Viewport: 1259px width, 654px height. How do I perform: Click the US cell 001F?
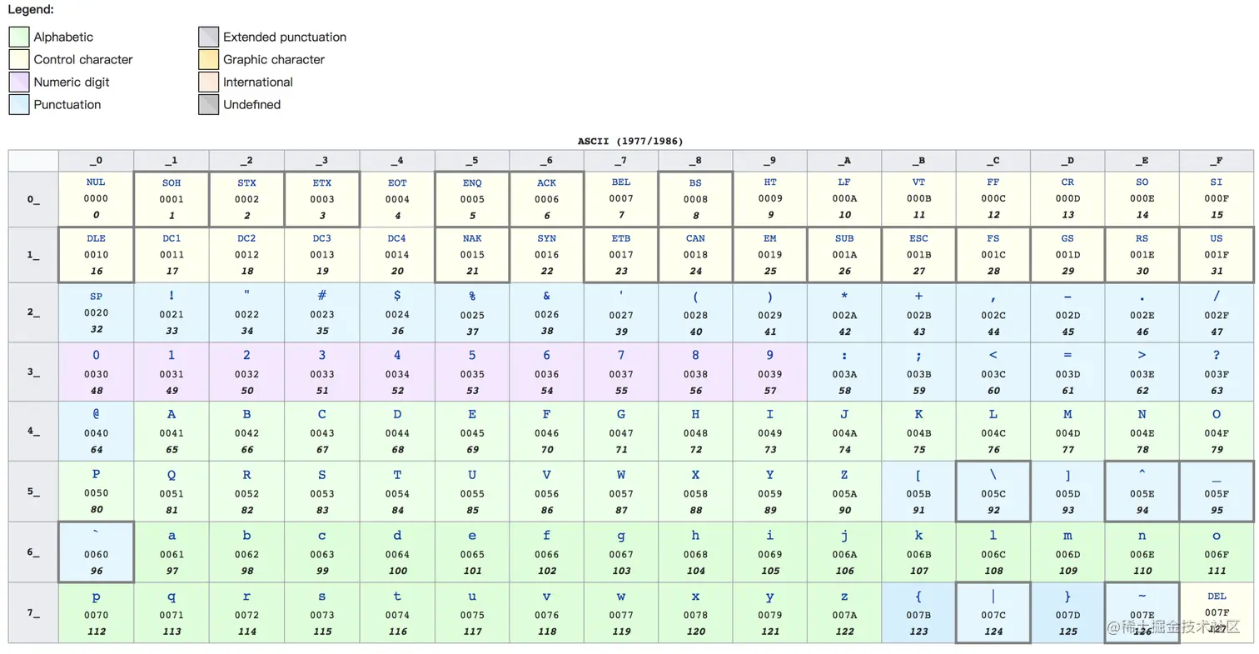tap(1217, 255)
